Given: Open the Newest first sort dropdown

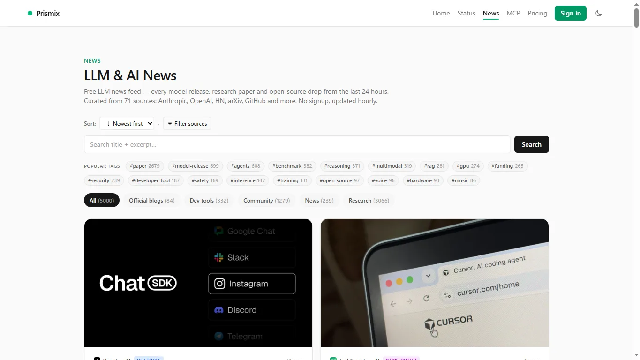Looking at the screenshot, I should pyautogui.click(x=127, y=123).
